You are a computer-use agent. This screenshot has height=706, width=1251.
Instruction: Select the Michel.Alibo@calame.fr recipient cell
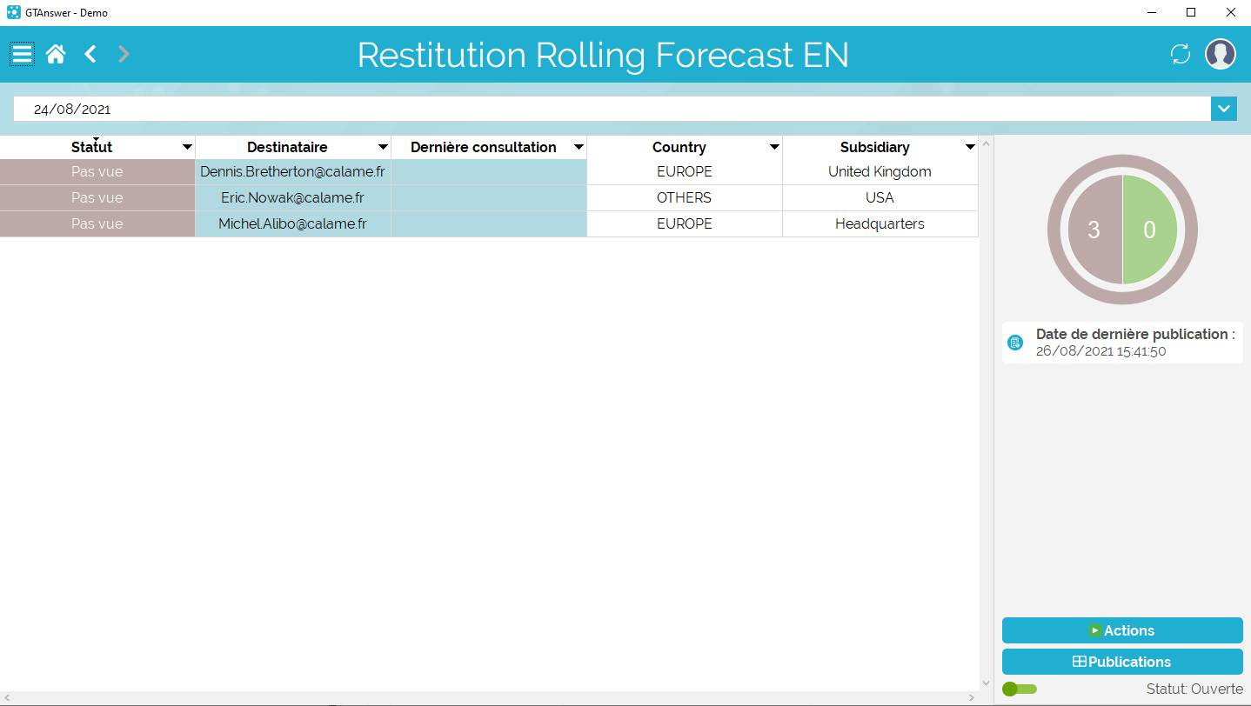[293, 224]
